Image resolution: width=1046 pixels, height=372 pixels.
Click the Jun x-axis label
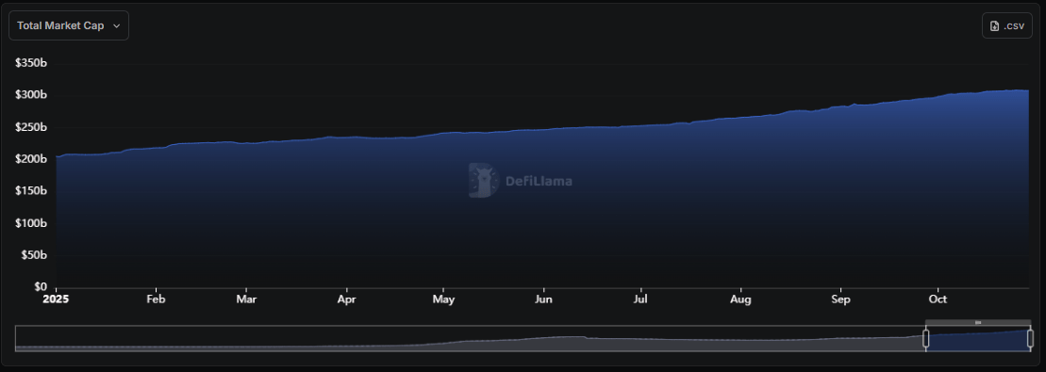pos(543,299)
